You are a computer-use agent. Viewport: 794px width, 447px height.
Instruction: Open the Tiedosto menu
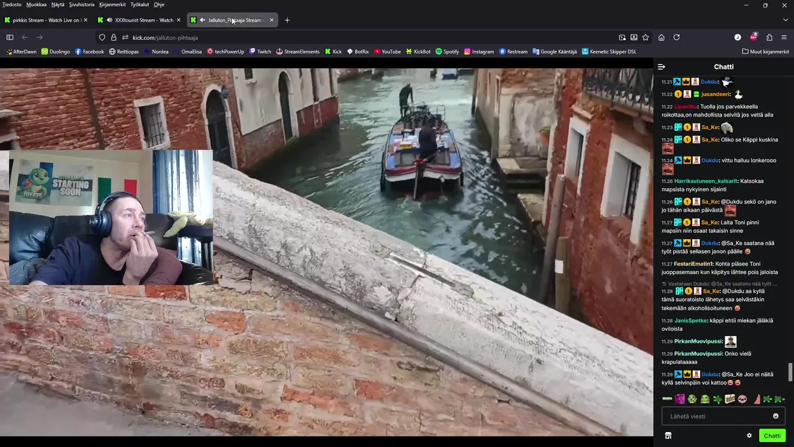(x=12, y=4)
